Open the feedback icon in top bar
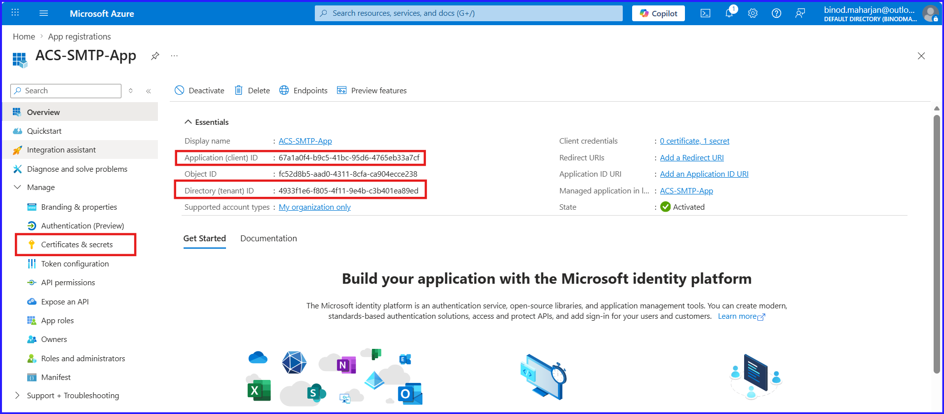Screen dimensions: 944x414 (800, 13)
